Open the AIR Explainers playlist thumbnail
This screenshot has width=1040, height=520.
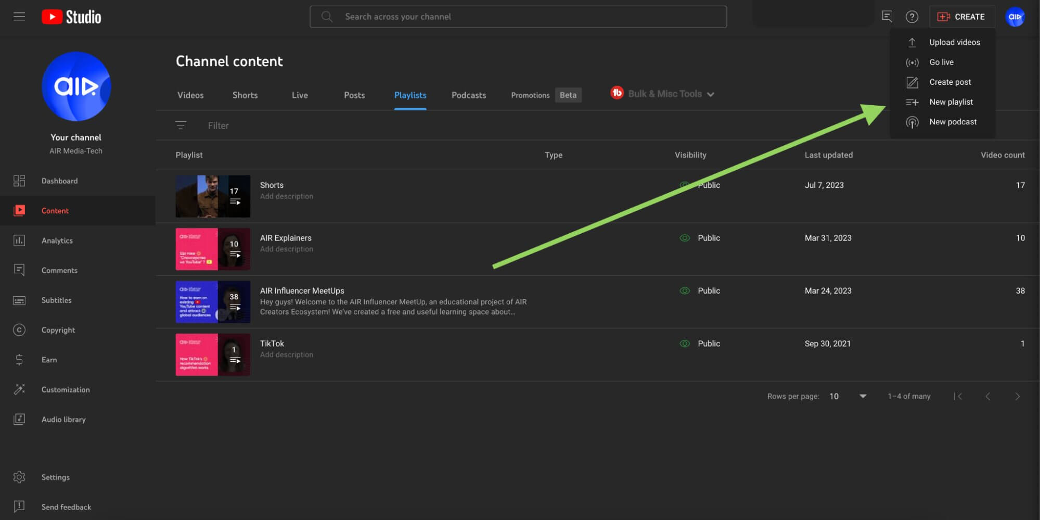tap(213, 249)
